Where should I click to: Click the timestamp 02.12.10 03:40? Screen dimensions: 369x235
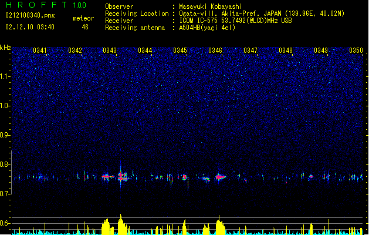pos(30,27)
